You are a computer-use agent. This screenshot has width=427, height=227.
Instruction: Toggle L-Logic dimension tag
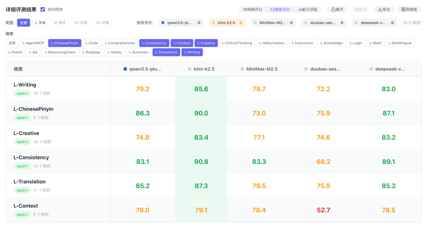click(356, 43)
